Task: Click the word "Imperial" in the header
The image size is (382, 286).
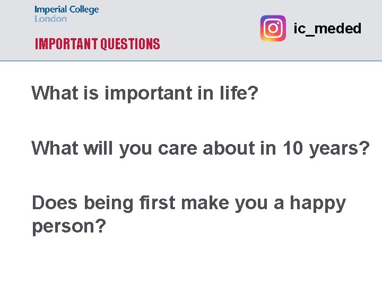Action: 51,10
